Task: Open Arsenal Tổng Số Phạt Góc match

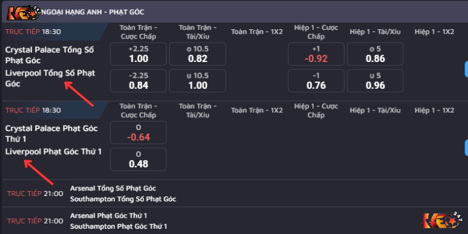Action: pos(113,188)
